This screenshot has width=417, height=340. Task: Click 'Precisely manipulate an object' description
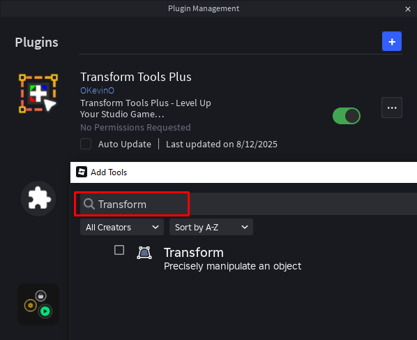coord(232,266)
